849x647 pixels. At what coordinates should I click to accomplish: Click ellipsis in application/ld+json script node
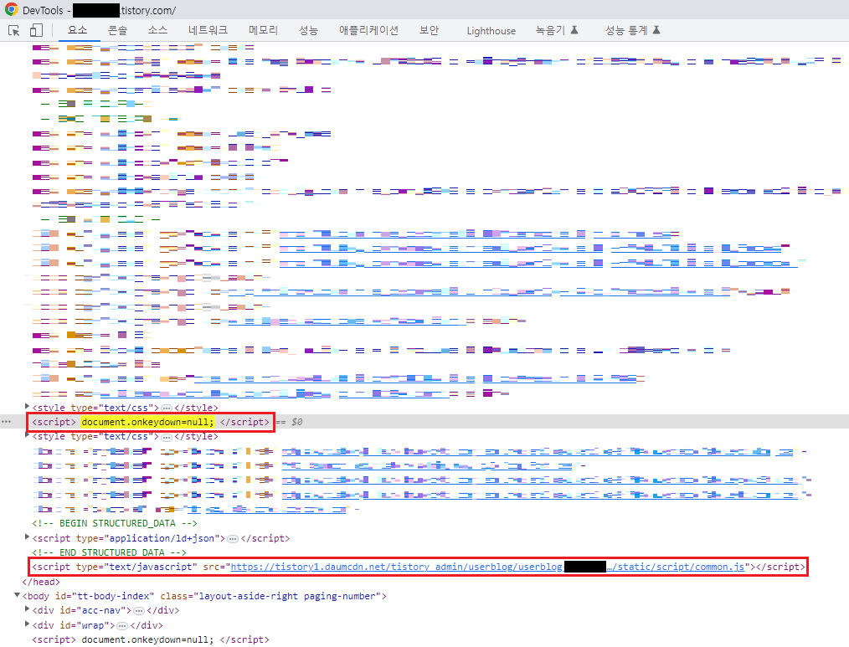pos(232,539)
